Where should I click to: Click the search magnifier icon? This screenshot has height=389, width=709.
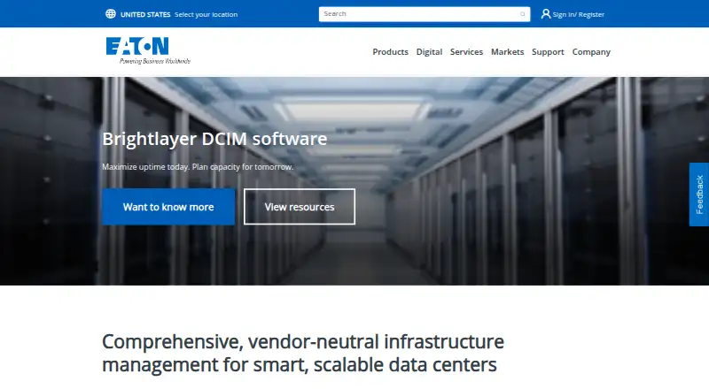coord(522,14)
